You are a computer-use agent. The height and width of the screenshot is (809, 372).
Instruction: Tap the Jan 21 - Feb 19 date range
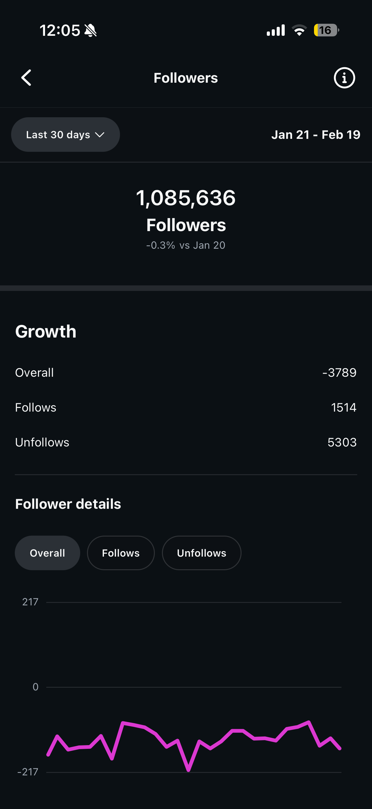pos(316,135)
